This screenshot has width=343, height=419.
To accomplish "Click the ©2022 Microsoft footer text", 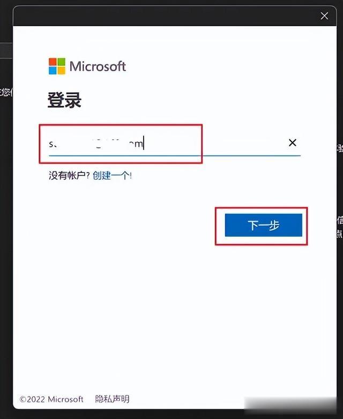I will click(x=51, y=399).
